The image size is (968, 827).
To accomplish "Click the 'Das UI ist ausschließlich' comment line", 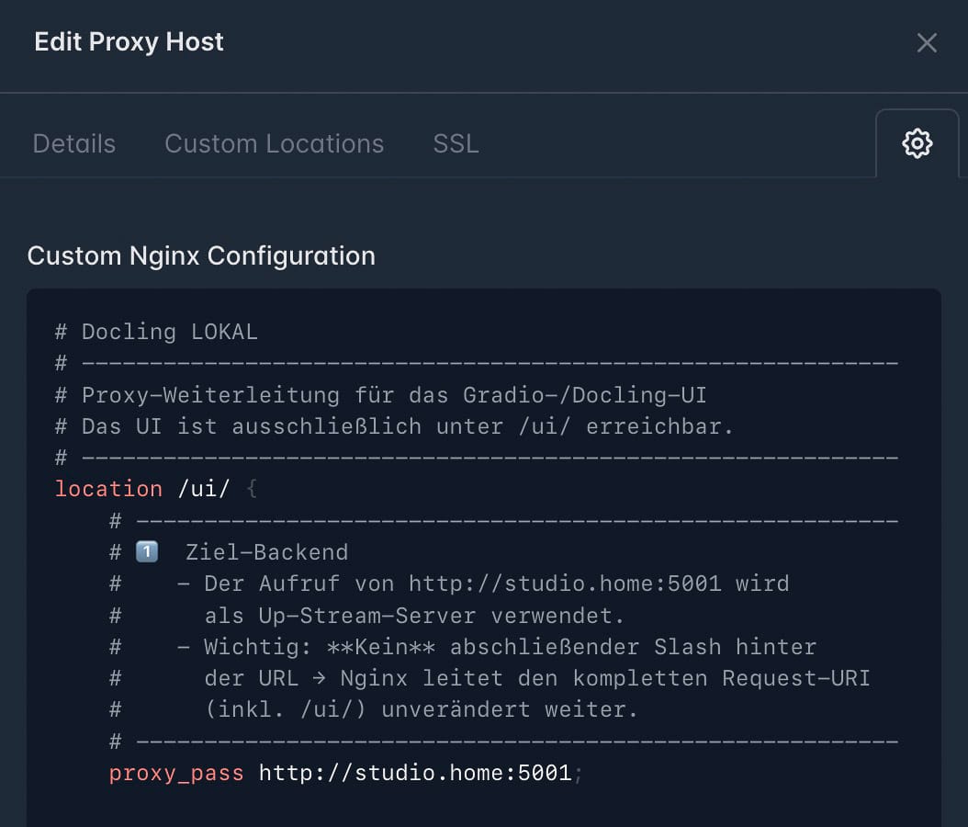I will [x=407, y=426].
